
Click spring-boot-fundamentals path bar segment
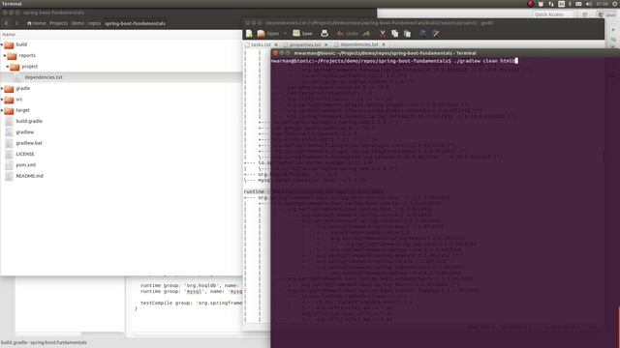[135, 23]
